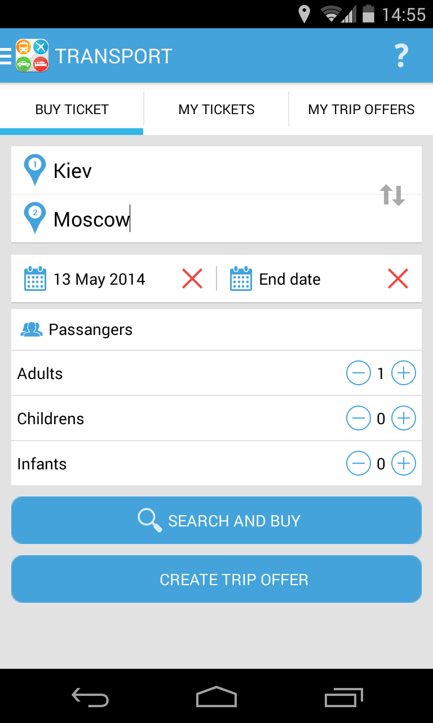Clear the End date field

click(x=398, y=278)
